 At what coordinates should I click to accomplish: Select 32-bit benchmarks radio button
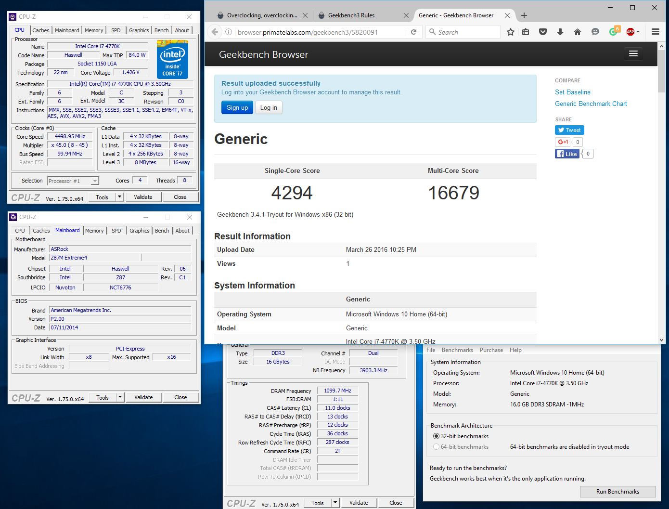[x=436, y=436]
